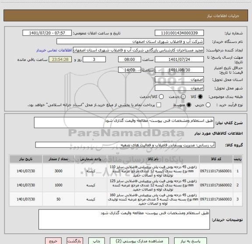Click the delivery province اصفهان field
Viewport: 252px width, 244px height.
coord(179,80)
